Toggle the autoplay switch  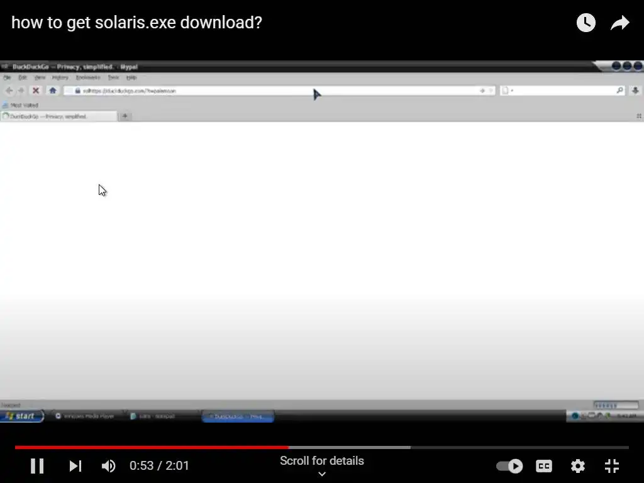509,466
